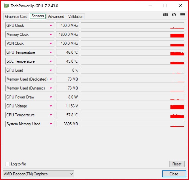Click the GPU Temperature history graph

133,52
